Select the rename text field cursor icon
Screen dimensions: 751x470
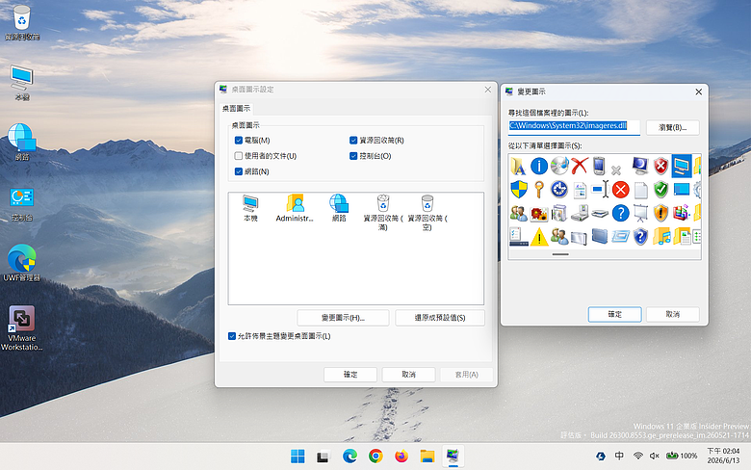pyautogui.click(x=600, y=189)
